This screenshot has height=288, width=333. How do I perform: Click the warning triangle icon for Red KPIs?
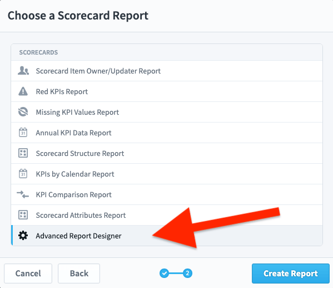(23, 91)
